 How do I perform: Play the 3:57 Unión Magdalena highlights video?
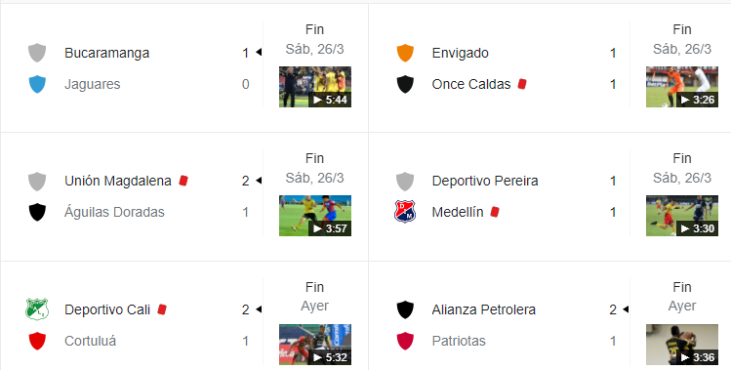[315, 216]
